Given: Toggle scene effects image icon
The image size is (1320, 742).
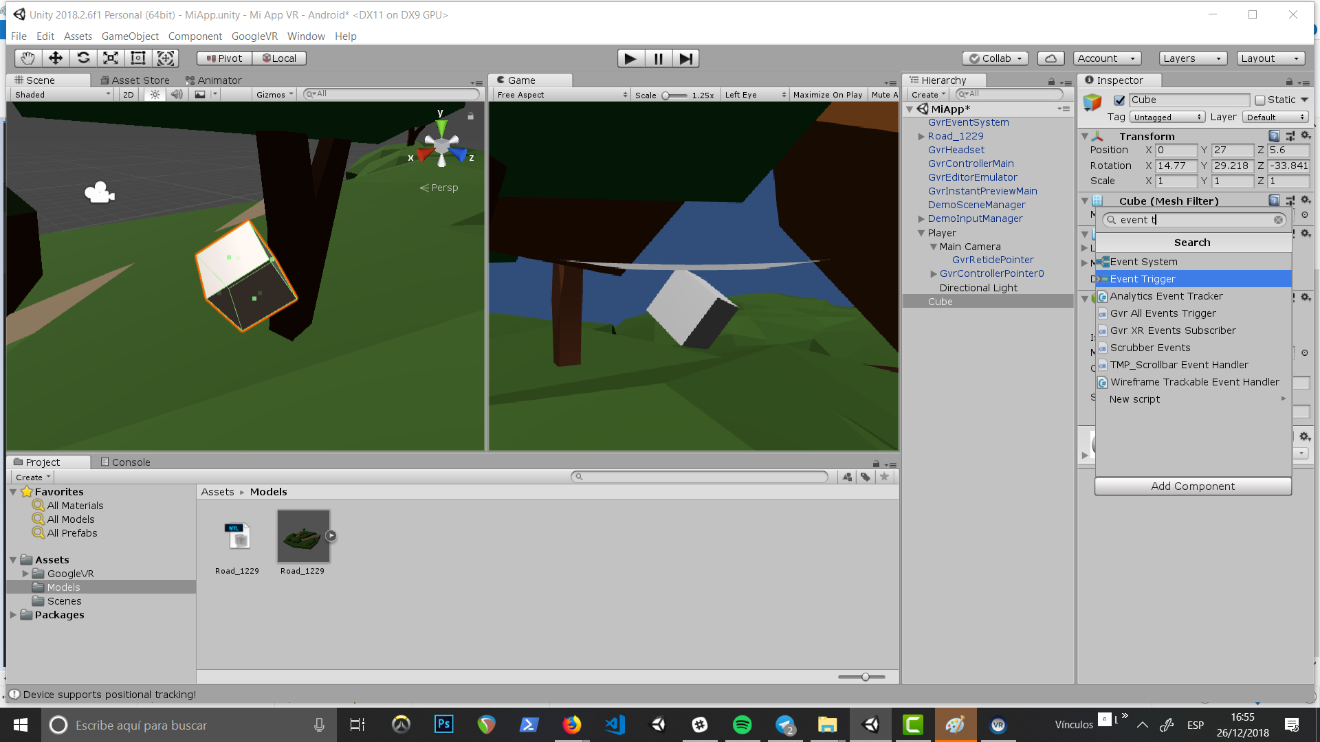Looking at the screenshot, I should pos(200,95).
